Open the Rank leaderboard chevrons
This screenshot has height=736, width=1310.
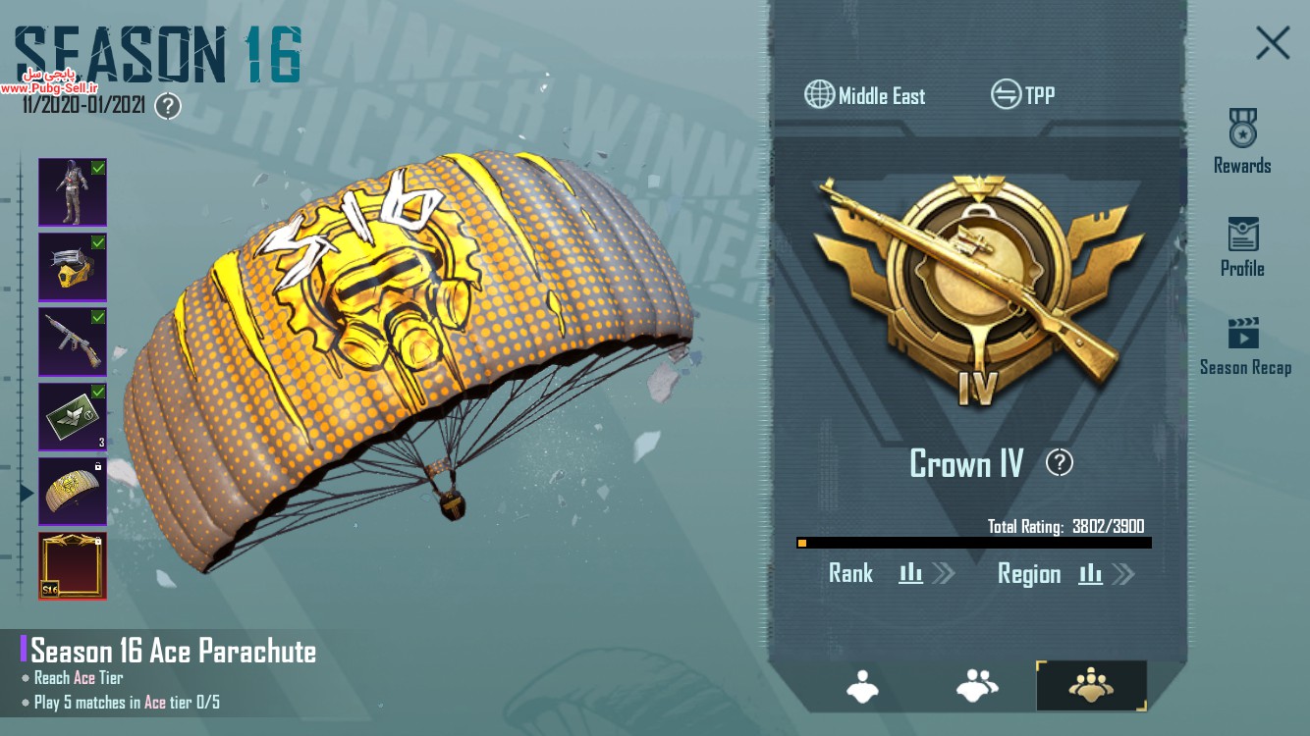click(x=943, y=573)
